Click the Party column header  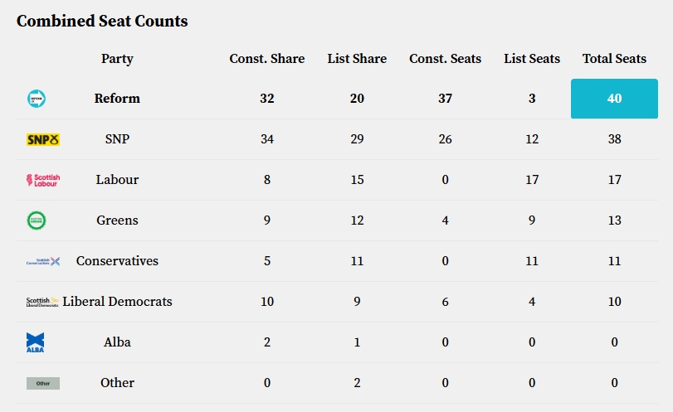click(x=117, y=59)
